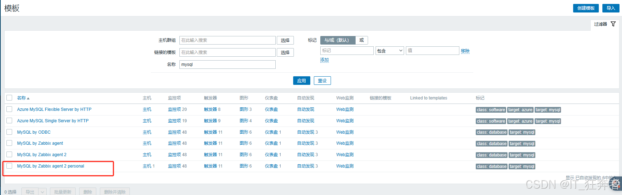Apply the filter with 应用
The width and height of the screenshot is (622, 195).
(x=301, y=81)
